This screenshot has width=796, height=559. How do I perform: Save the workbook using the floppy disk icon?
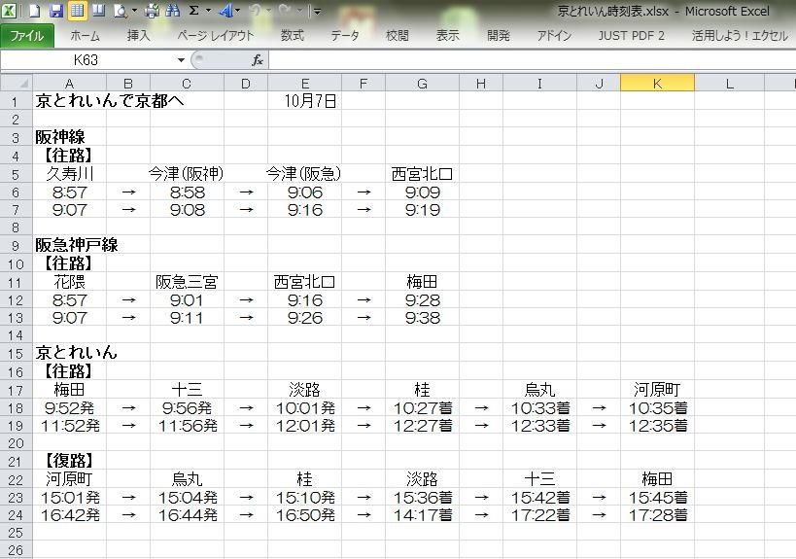tap(55, 12)
